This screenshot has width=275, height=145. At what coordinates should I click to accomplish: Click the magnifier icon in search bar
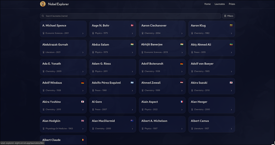(43, 16)
